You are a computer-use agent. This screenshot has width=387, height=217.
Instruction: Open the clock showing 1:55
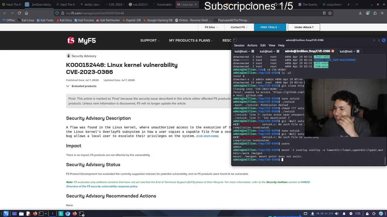(358, 214)
